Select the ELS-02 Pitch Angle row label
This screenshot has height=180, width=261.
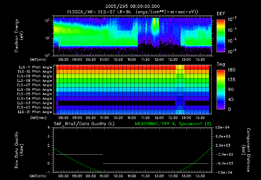35,108
